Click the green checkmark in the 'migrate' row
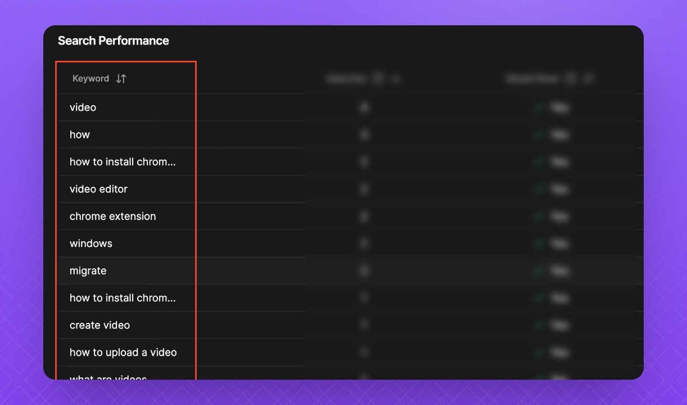The width and height of the screenshot is (687, 405). pyautogui.click(x=539, y=271)
